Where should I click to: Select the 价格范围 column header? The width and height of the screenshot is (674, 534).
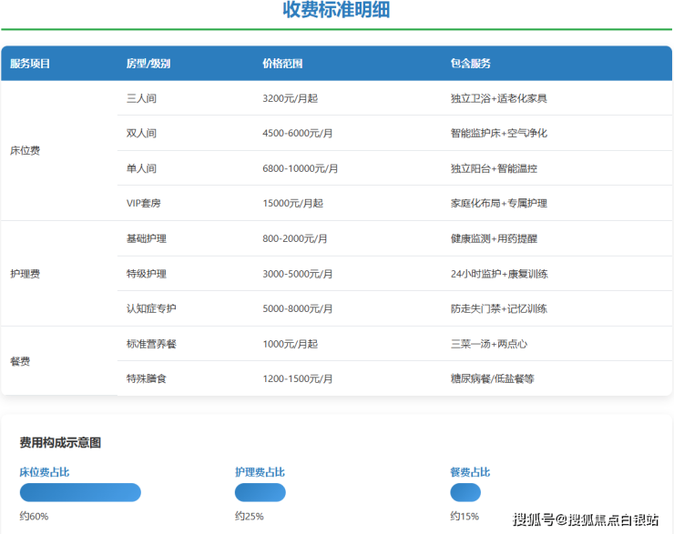click(x=281, y=64)
